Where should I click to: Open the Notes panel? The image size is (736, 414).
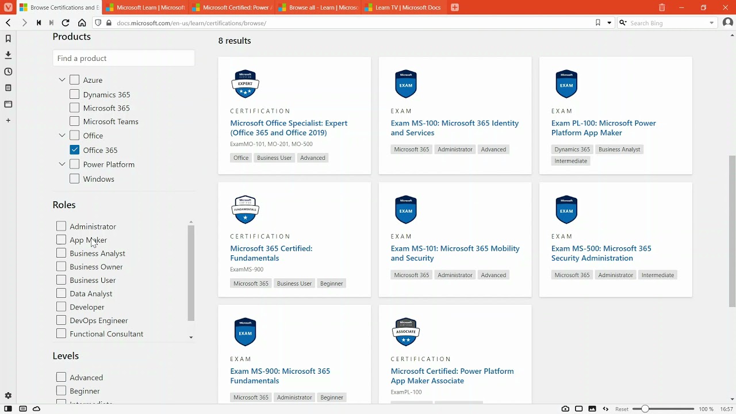pos(8,88)
